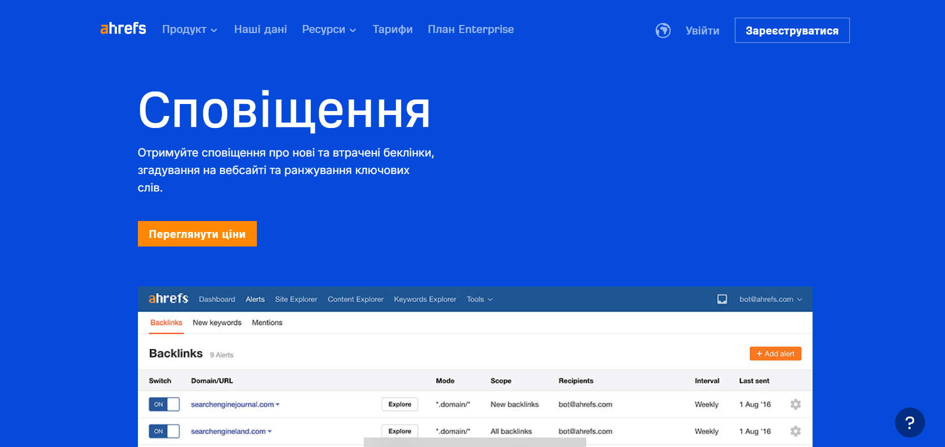Open Alerts in the app screenshot nav
Screen dimensions: 945x447
tap(255, 299)
